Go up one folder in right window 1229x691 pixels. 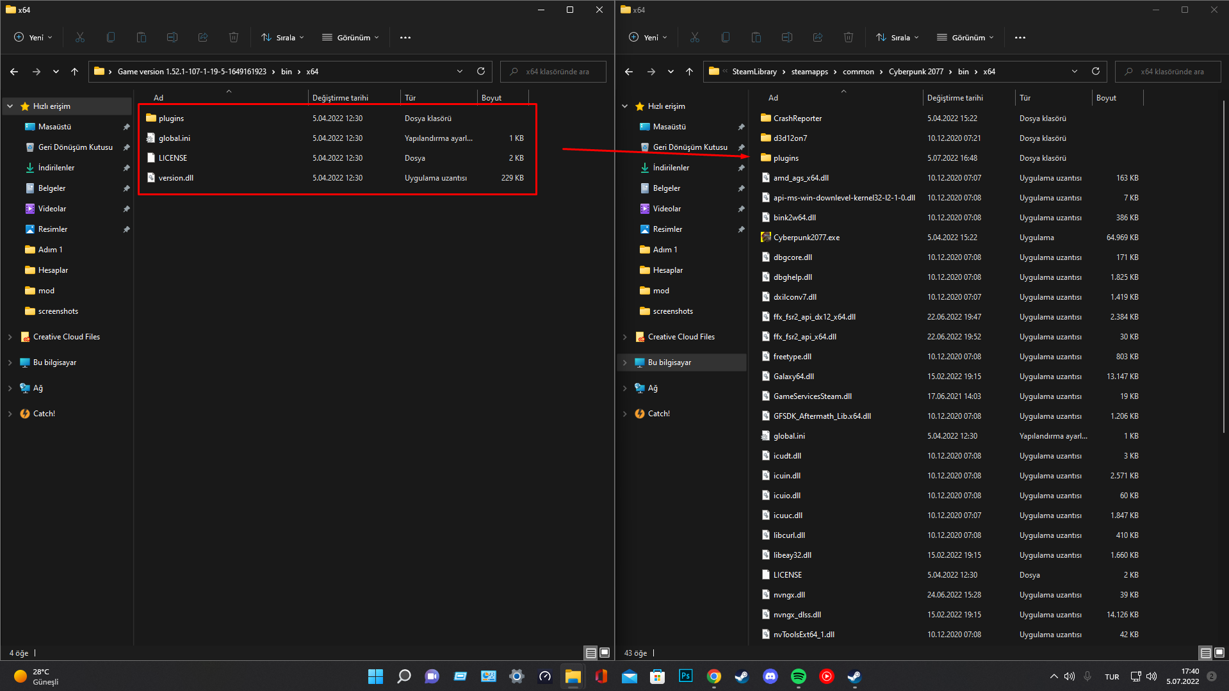click(x=689, y=72)
